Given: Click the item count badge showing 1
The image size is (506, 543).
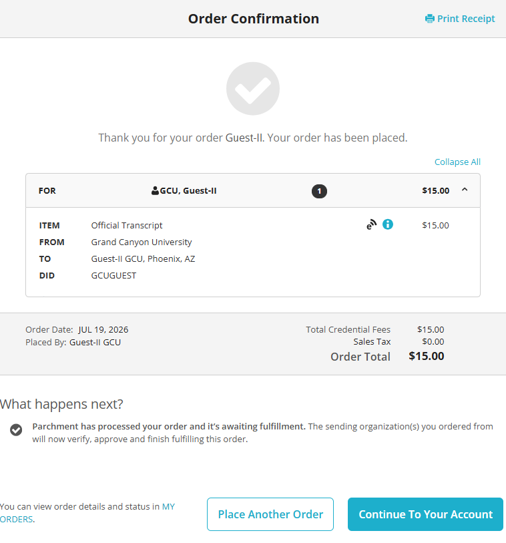Looking at the screenshot, I should [x=319, y=191].
